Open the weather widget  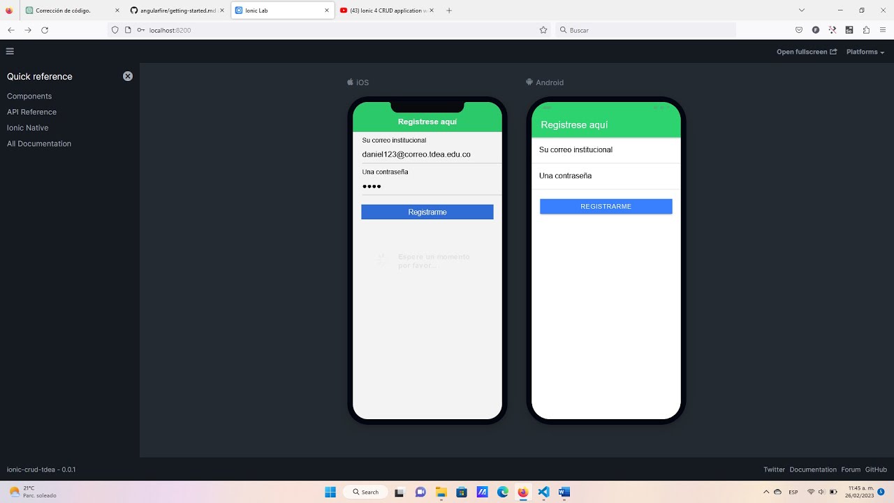pyautogui.click(x=32, y=492)
